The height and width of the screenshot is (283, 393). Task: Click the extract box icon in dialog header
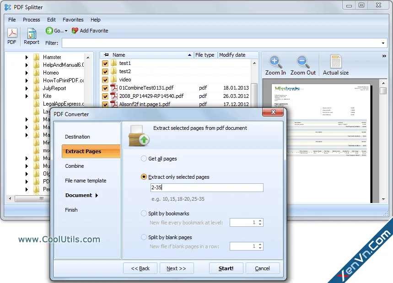click(139, 136)
